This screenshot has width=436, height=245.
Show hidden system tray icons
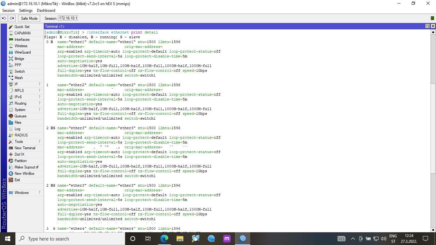[353, 239]
